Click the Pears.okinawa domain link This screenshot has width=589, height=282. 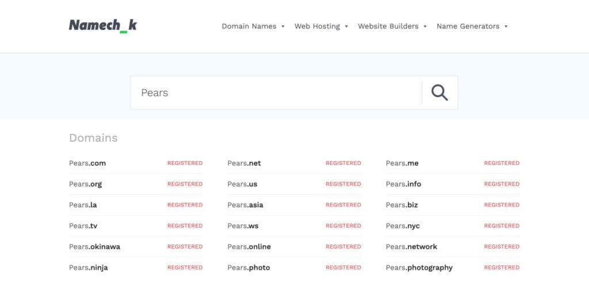tap(95, 247)
